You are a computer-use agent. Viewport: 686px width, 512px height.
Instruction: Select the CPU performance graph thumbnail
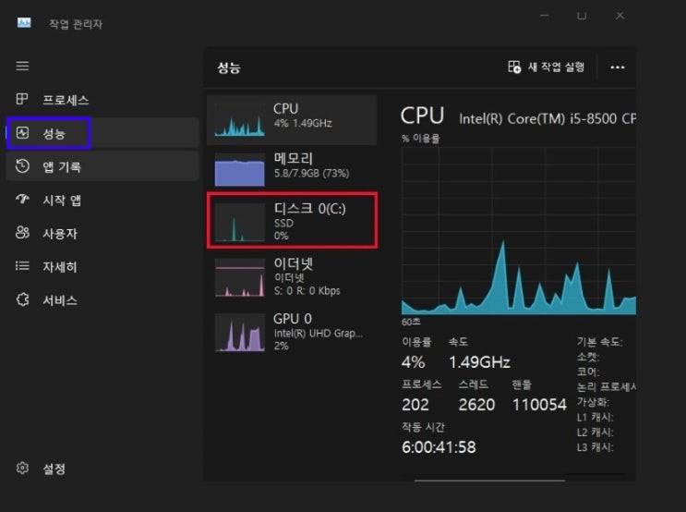click(239, 120)
